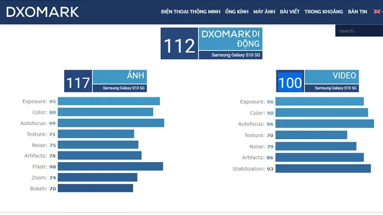383x215 pixels.
Task: Click the overall score 112 box
Action: coord(179,43)
